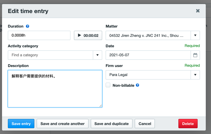The width and height of the screenshot is (211, 134).
Task: Close the Edit time entry dialog
Action: tap(198, 11)
